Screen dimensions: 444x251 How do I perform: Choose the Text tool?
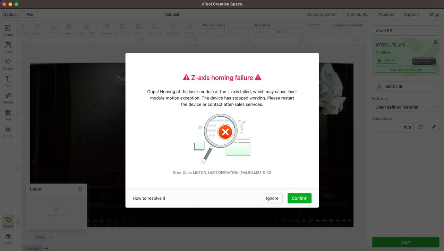8,81
